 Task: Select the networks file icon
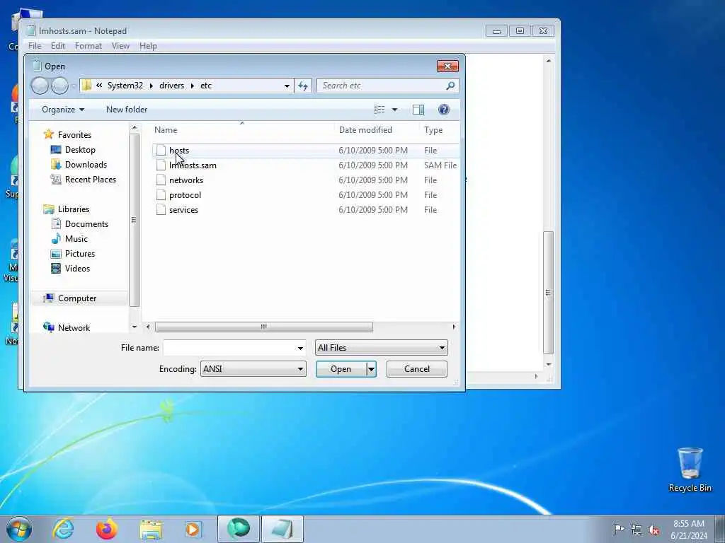(x=161, y=180)
